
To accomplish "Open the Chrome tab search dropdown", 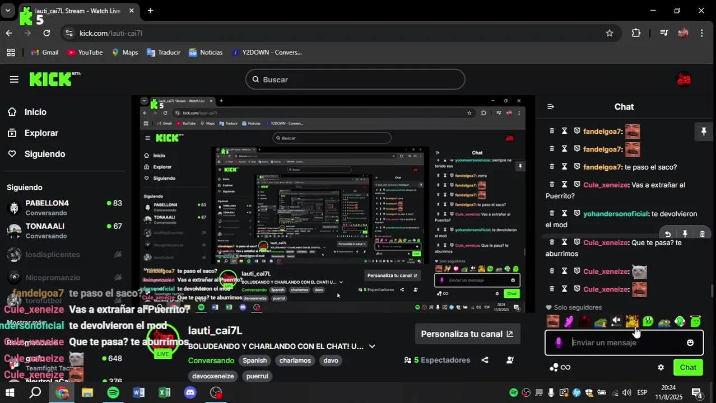I will coord(8,11).
